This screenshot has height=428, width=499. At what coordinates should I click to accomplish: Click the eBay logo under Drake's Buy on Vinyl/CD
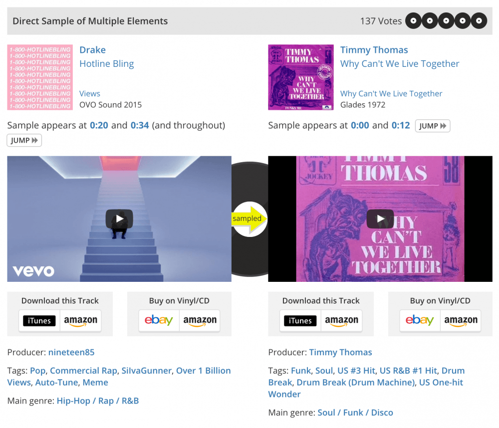pos(159,320)
